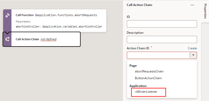Image resolution: width=209 pixels, height=101 pixels.
Task: Focus the ID input field
Action: pyautogui.click(x=162, y=24)
